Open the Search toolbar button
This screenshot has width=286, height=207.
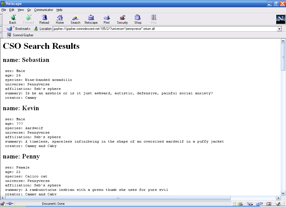pyautogui.click(x=75, y=19)
